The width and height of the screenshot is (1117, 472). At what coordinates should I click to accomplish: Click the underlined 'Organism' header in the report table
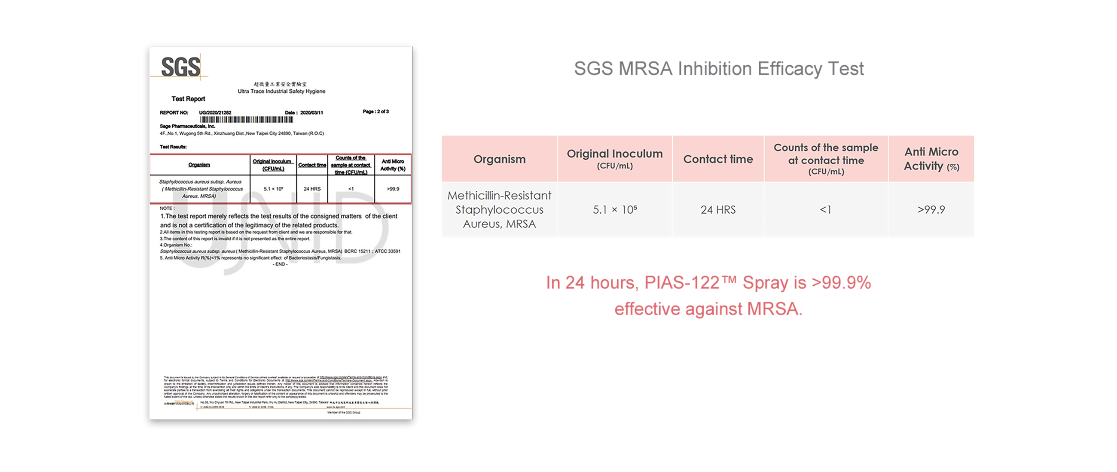pyautogui.click(x=199, y=165)
